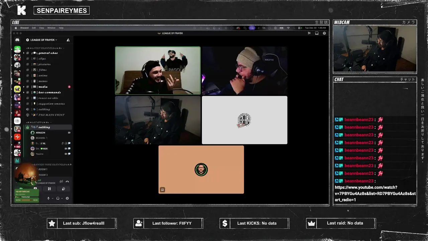This screenshot has height=241, width=428.
Task: Click the star icon beside Last sub
Action: click(52, 223)
